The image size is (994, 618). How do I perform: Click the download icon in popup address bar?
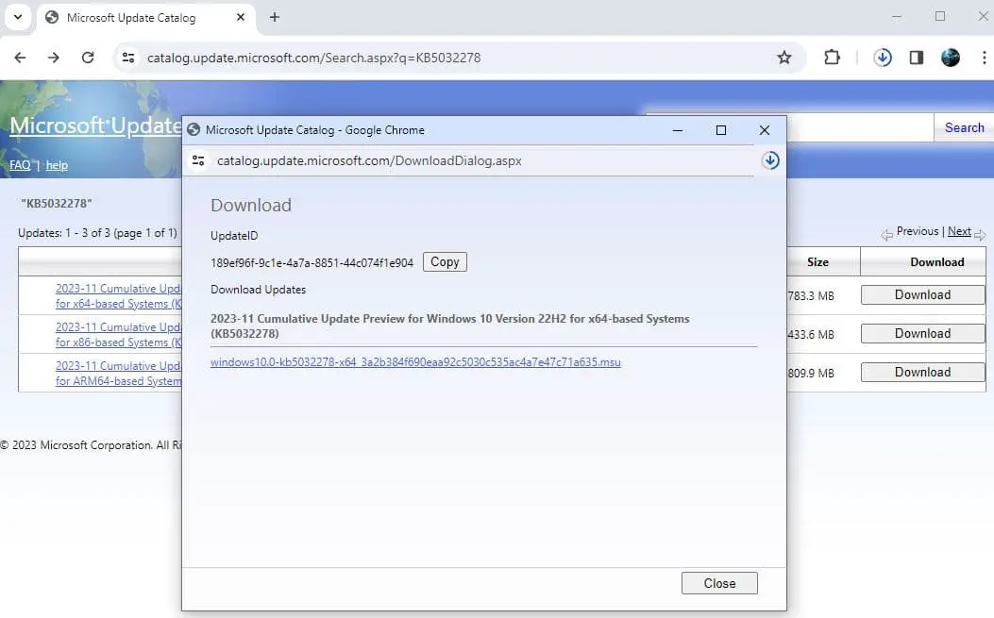[770, 160]
